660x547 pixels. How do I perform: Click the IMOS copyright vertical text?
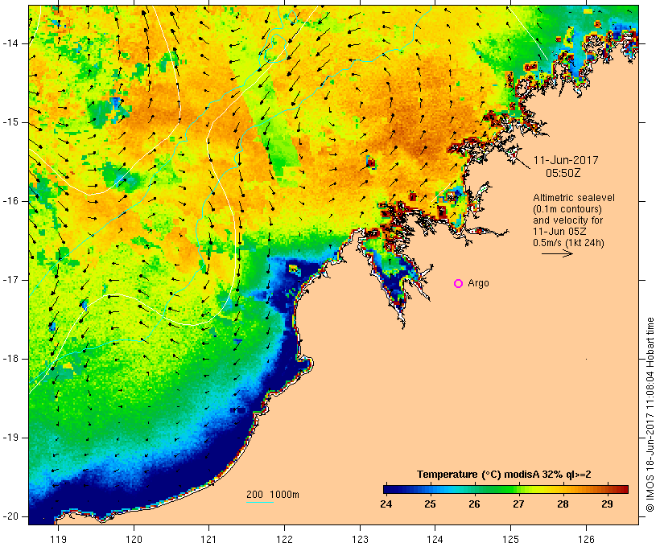pyautogui.click(x=650, y=414)
